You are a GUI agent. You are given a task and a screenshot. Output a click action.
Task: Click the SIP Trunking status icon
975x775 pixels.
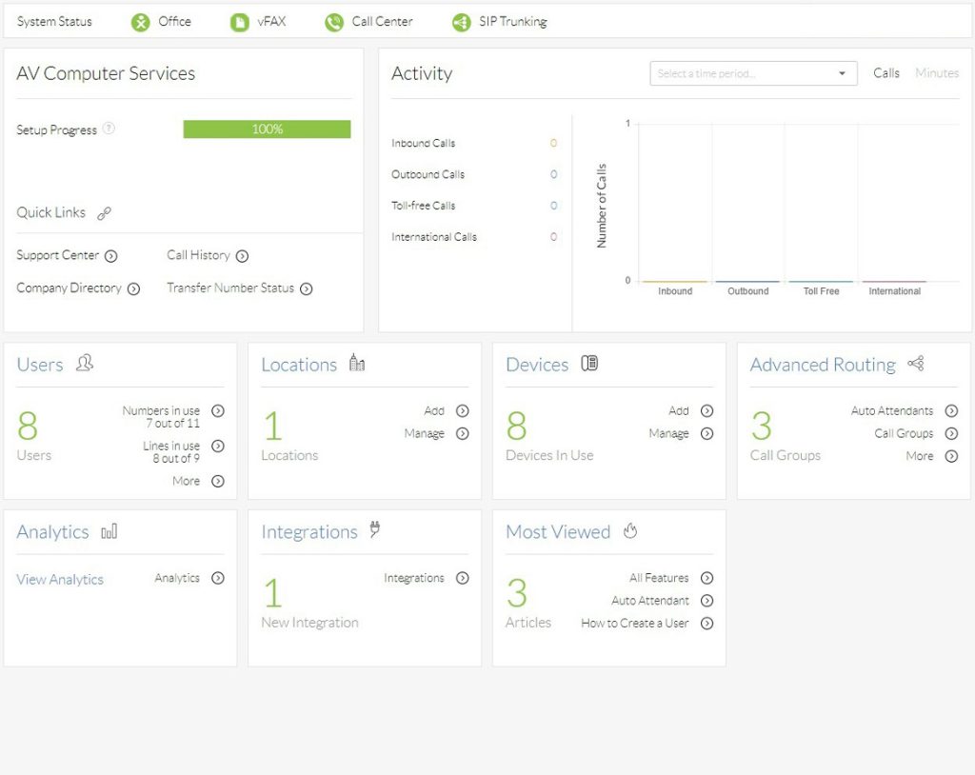pyautogui.click(x=462, y=22)
